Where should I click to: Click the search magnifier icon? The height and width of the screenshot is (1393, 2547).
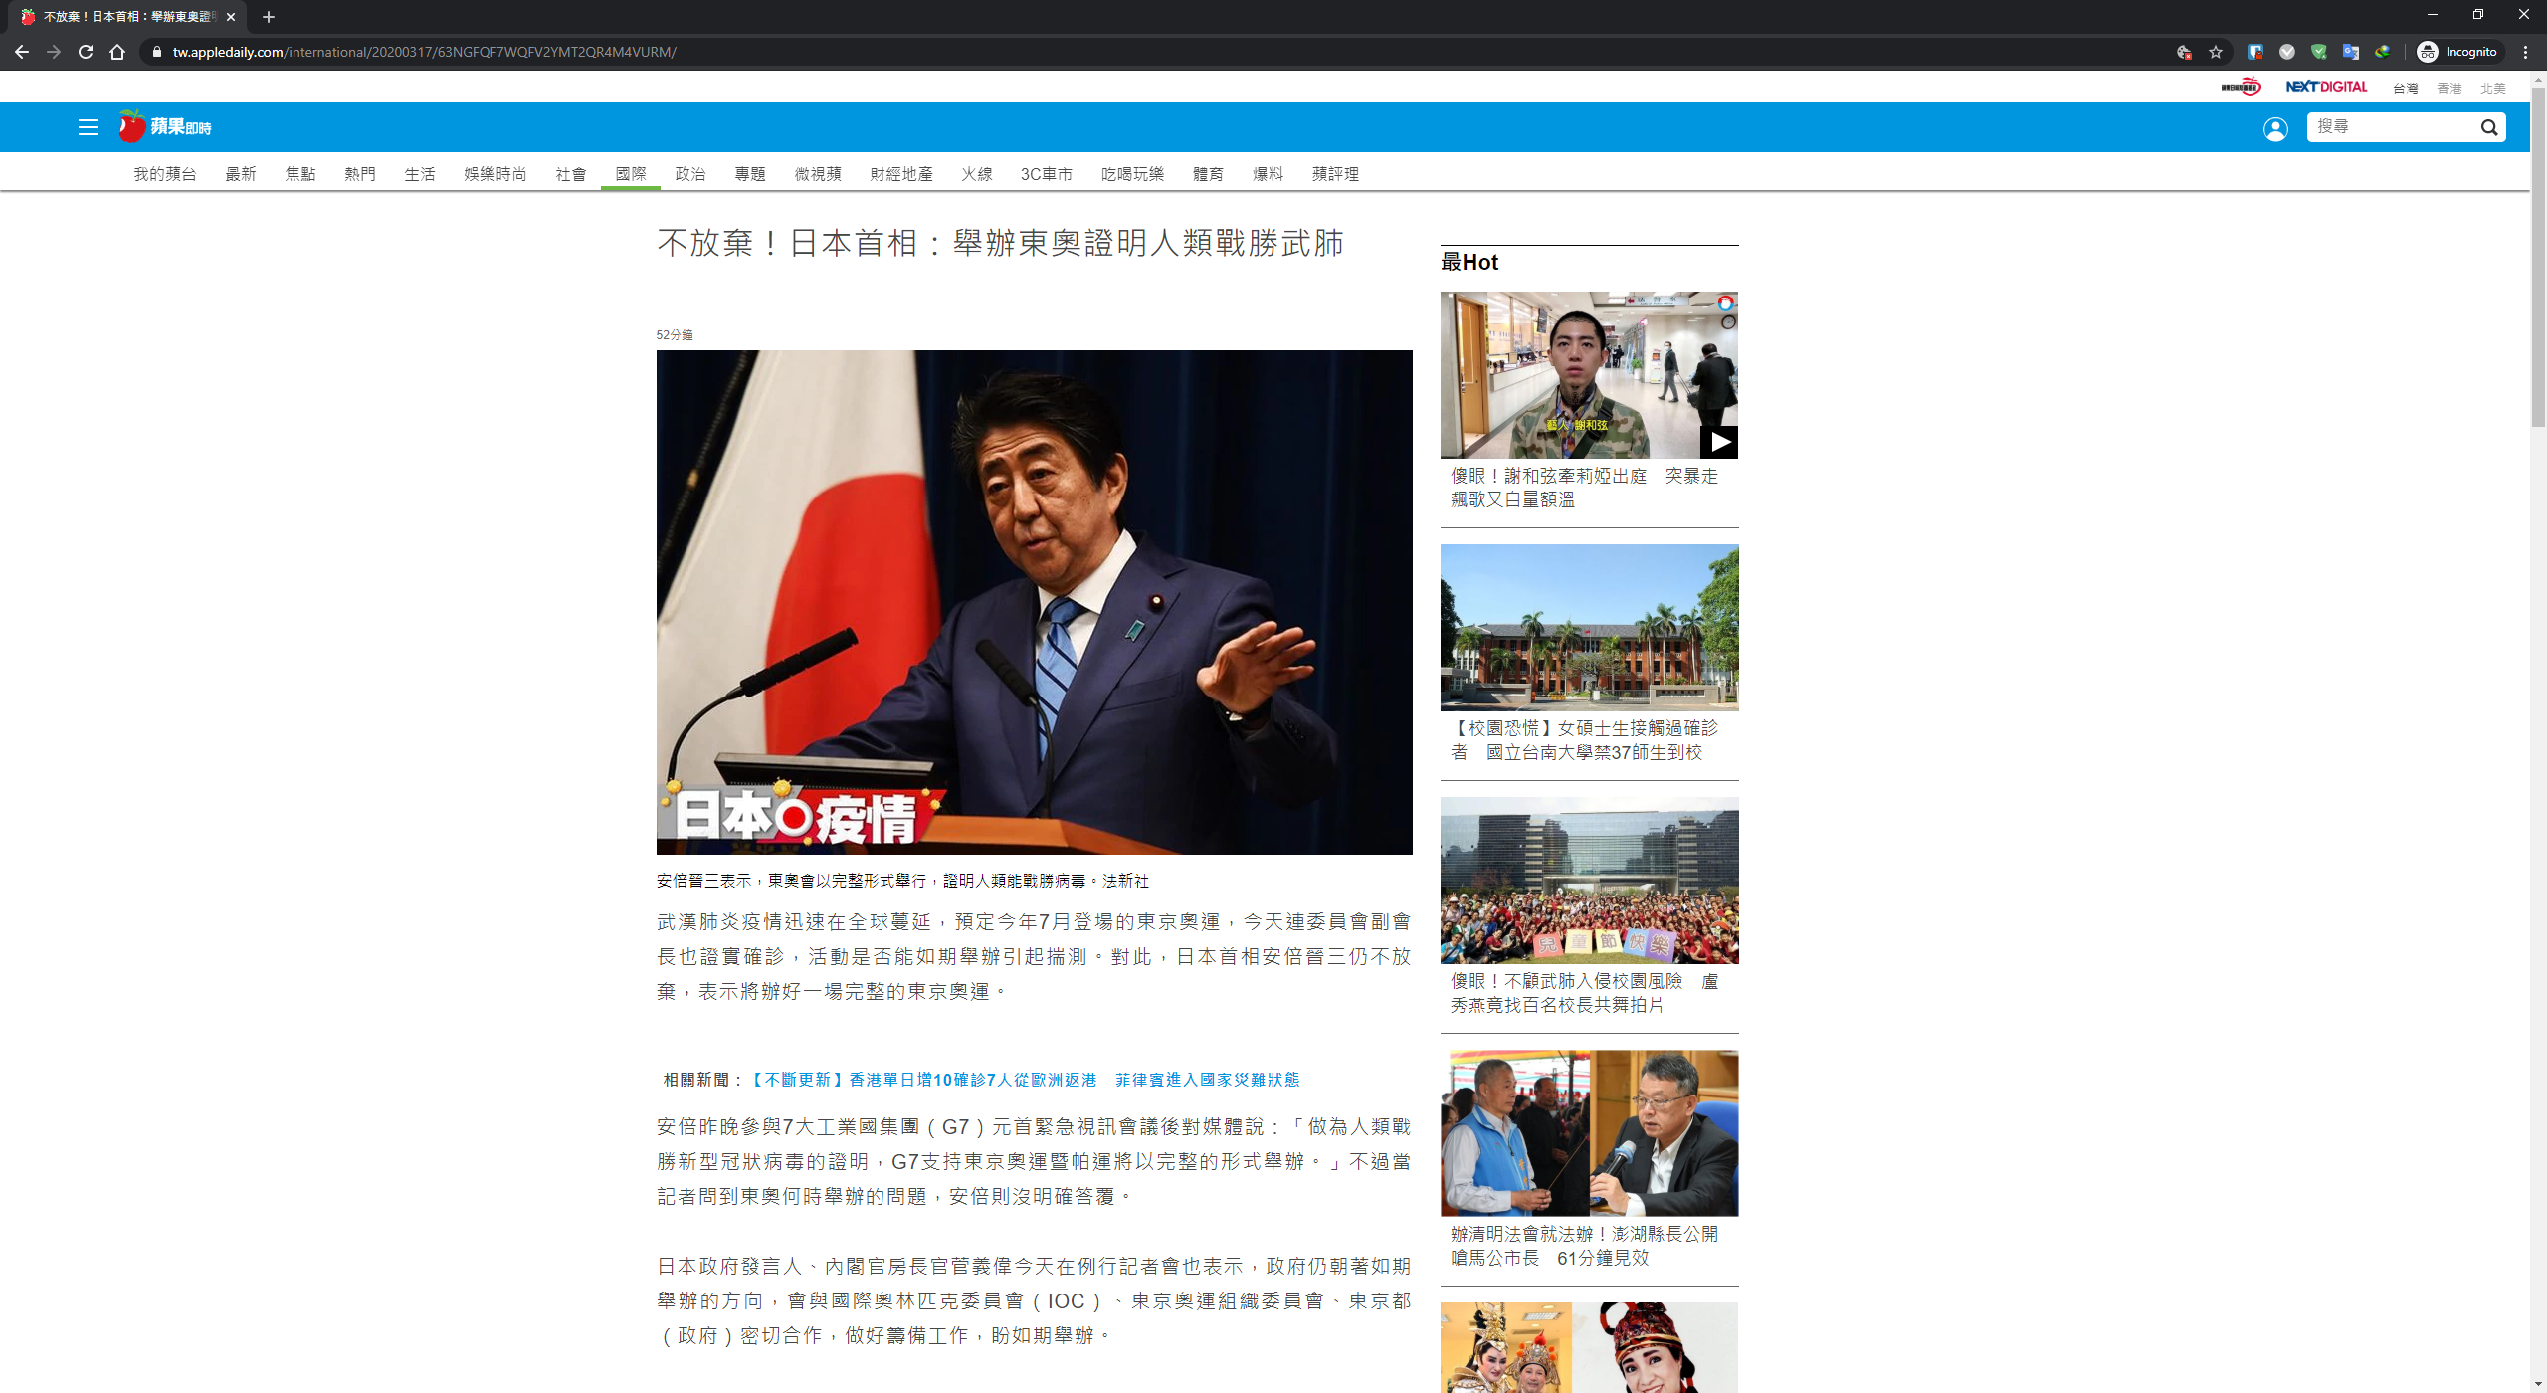(x=2488, y=127)
